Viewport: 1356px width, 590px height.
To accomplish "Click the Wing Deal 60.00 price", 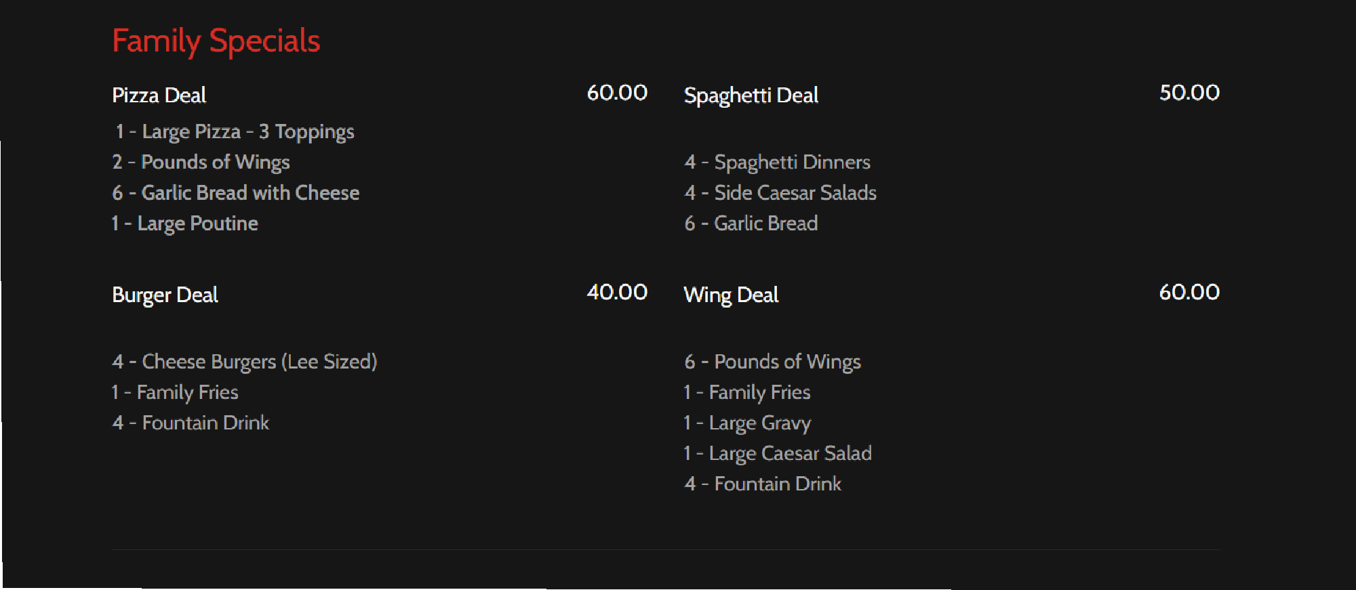I will tap(1189, 293).
